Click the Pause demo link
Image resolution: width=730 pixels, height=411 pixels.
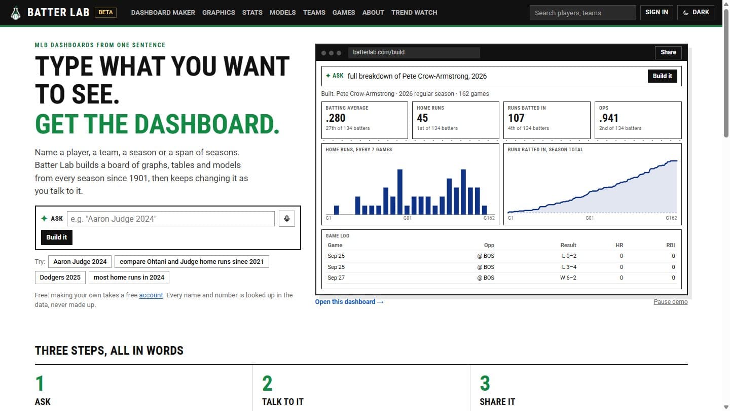pos(671,302)
